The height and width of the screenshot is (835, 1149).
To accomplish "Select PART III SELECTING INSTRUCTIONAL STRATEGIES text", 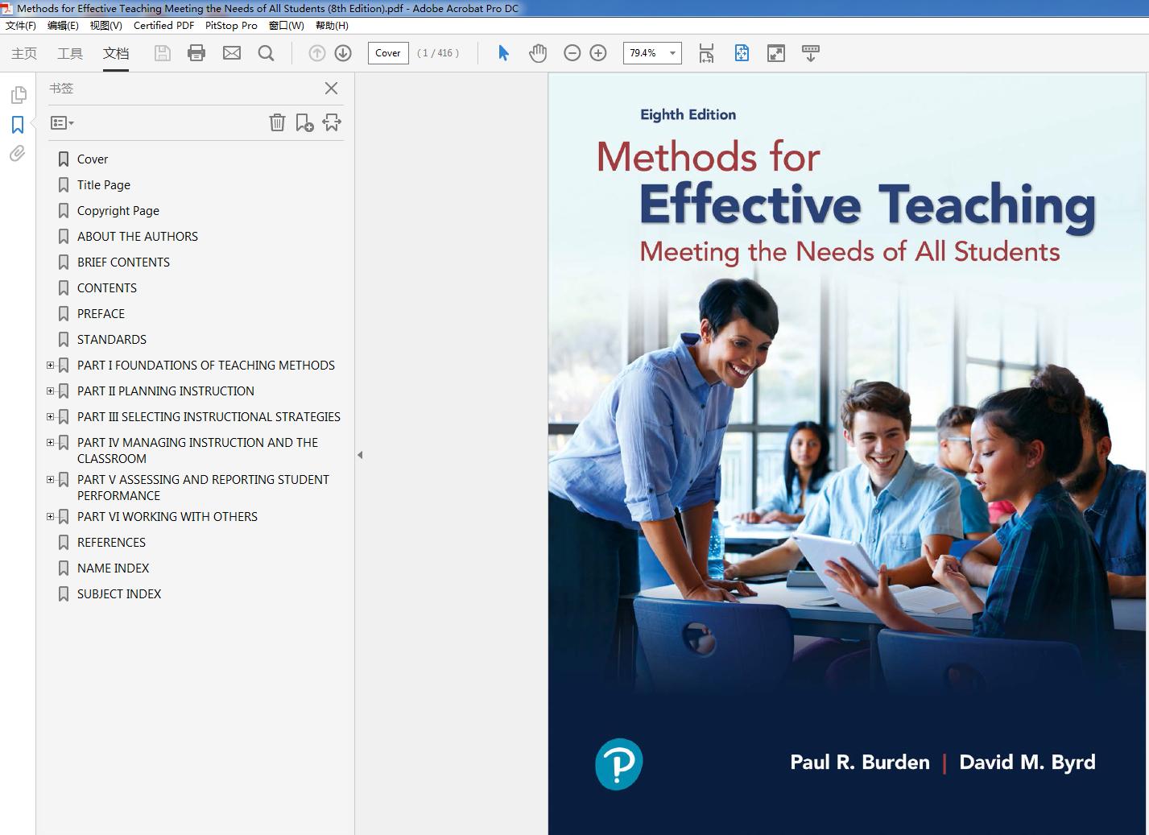I will pos(209,417).
